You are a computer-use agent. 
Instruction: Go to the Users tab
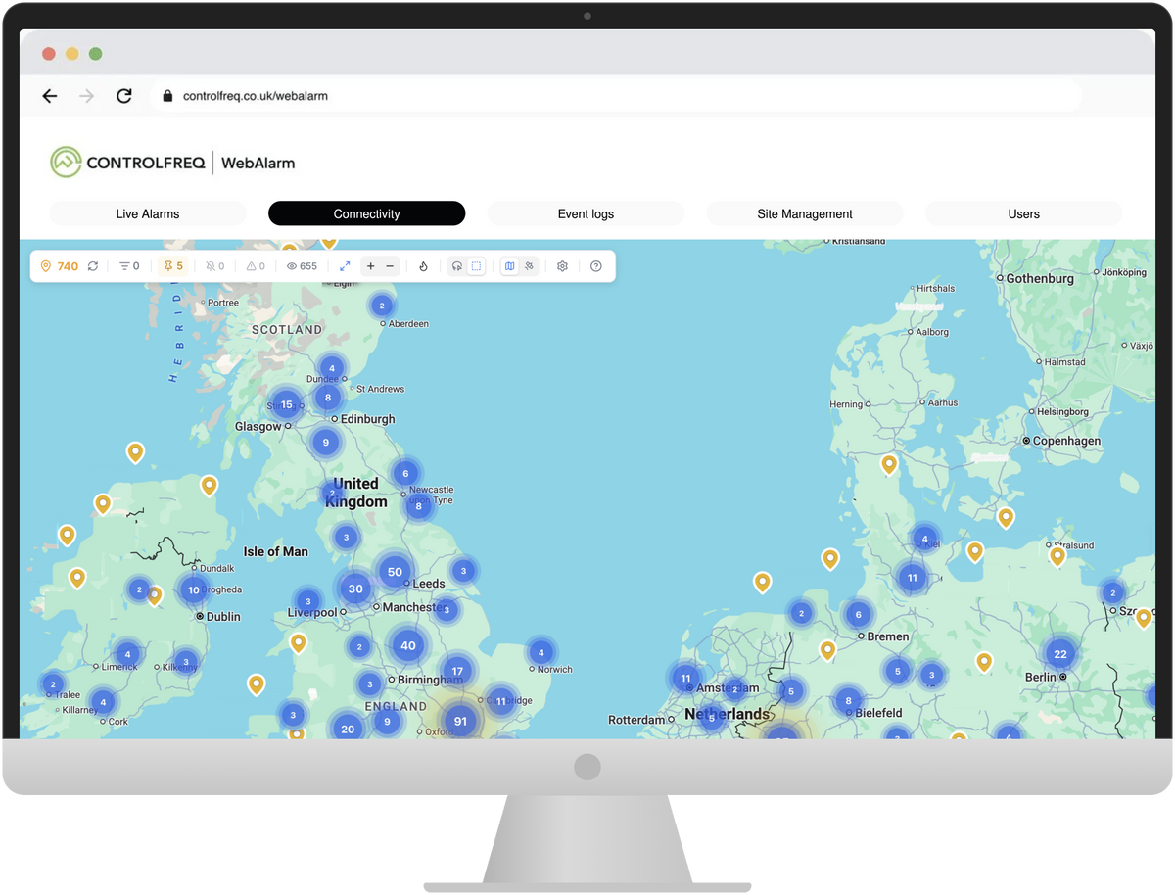click(x=1023, y=213)
